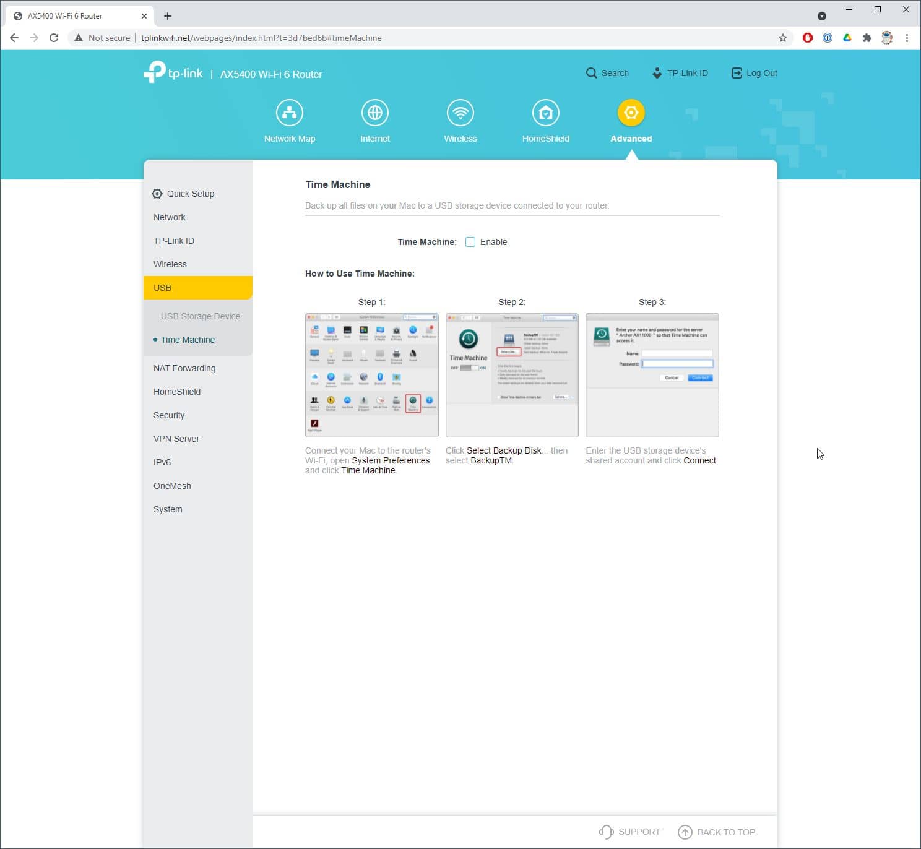Bookmark this page with the star

pyautogui.click(x=783, y=38)
